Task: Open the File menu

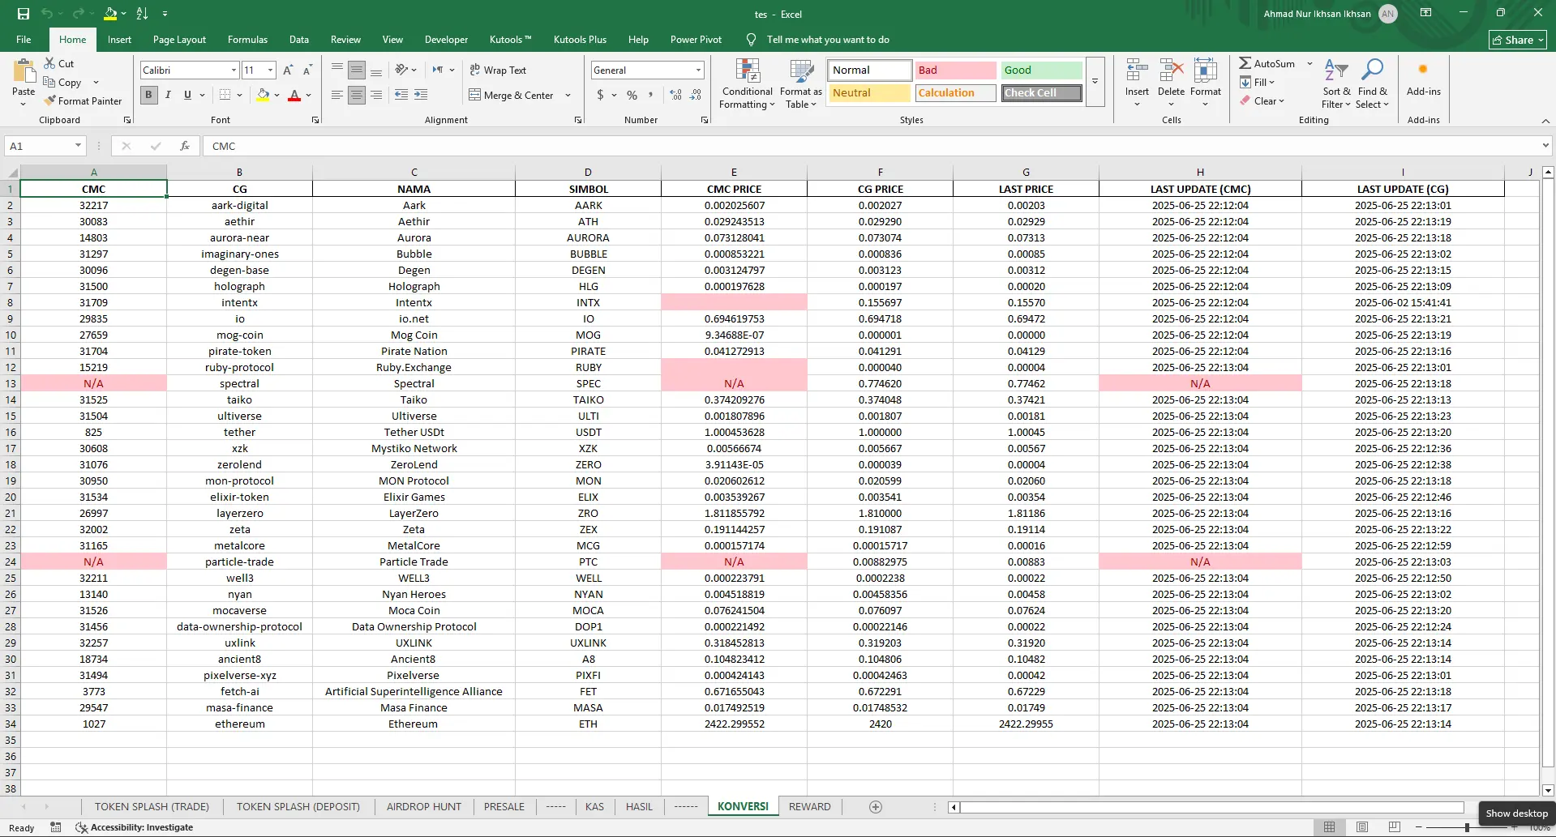Action: (x=24, y=40)
